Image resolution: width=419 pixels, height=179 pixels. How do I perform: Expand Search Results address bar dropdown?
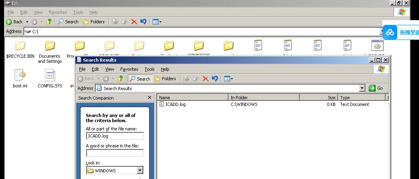tap(362, 88)
